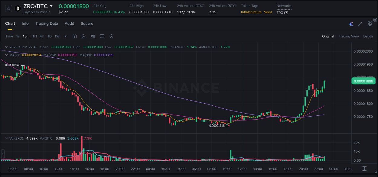The image size is (378, 177).
Task: Toggle ZRO/BTC as favorite star
Action: pyautogui.click(x=8, y=8)
